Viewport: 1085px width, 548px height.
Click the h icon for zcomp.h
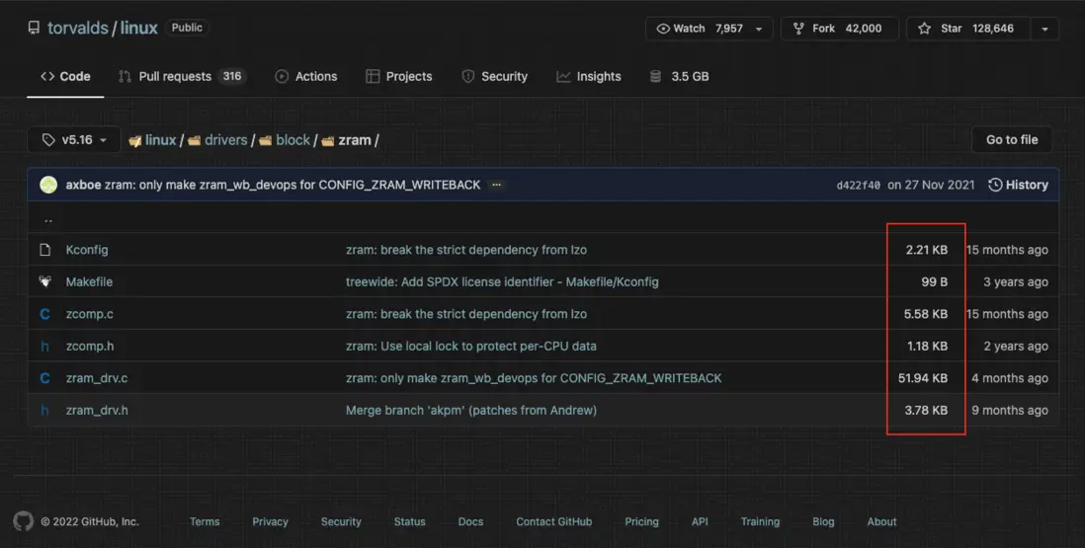[x=45, y=347]
